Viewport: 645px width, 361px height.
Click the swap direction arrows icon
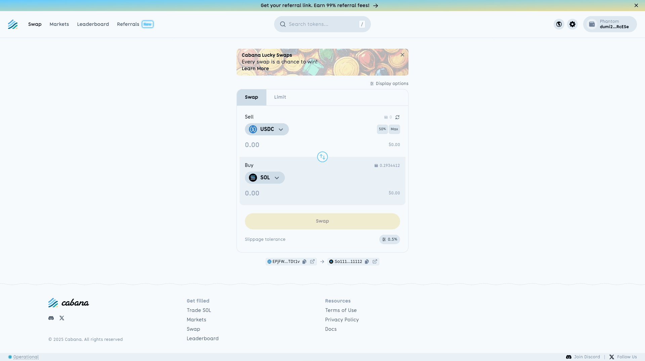pyautogui.click(x=322, y=157)
